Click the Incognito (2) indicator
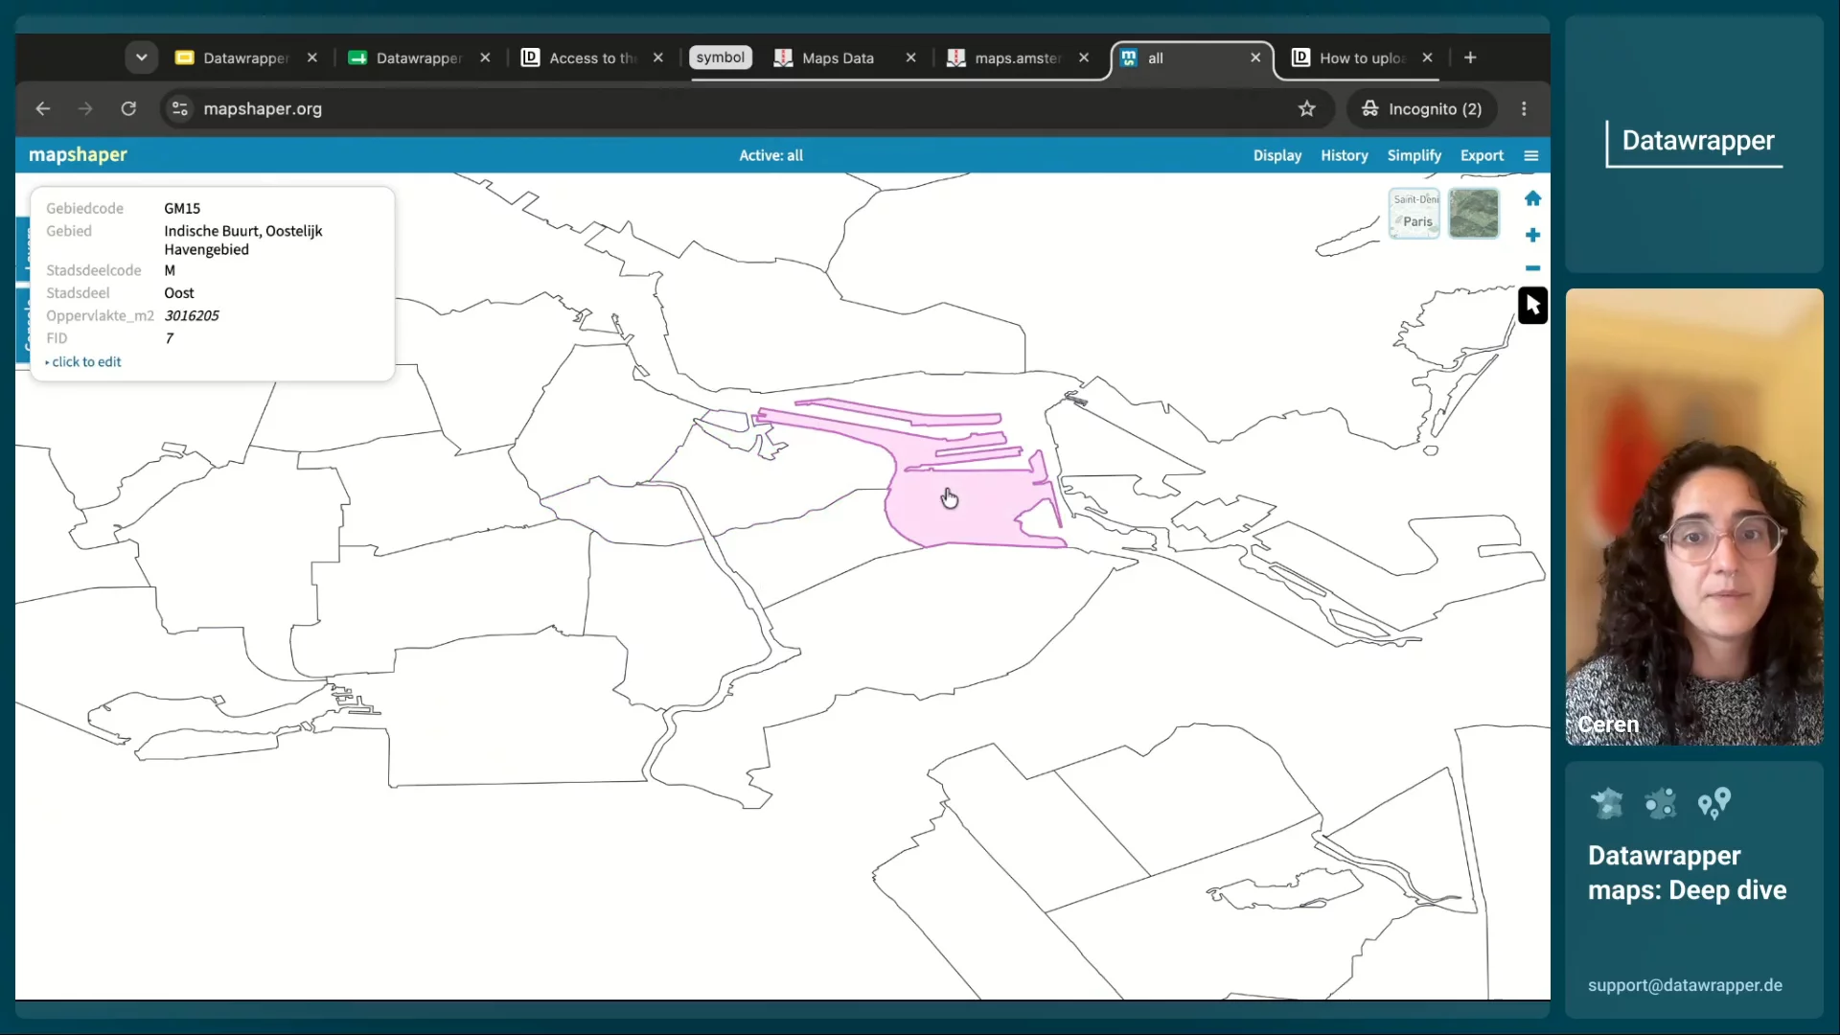This screenshot has height=1035, width=1840. point(1422,109)
